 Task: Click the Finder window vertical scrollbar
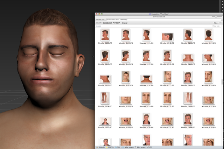point(222,82)
